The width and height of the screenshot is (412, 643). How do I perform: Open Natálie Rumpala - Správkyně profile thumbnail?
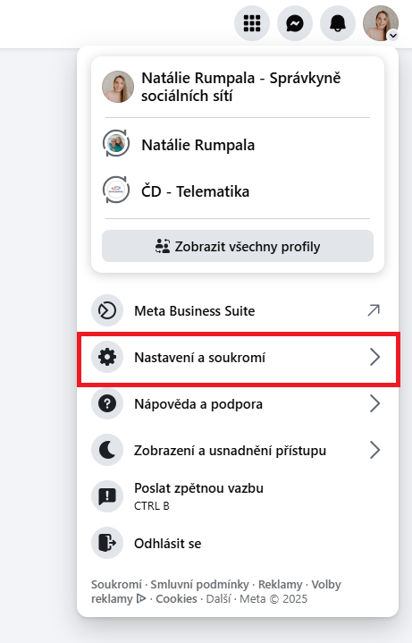(x=118, y=87)
